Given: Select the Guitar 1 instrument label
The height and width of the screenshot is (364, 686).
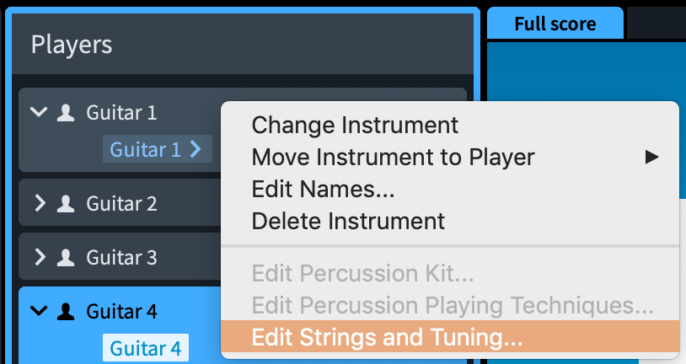Looking at the screenshot, I should 146,150.
